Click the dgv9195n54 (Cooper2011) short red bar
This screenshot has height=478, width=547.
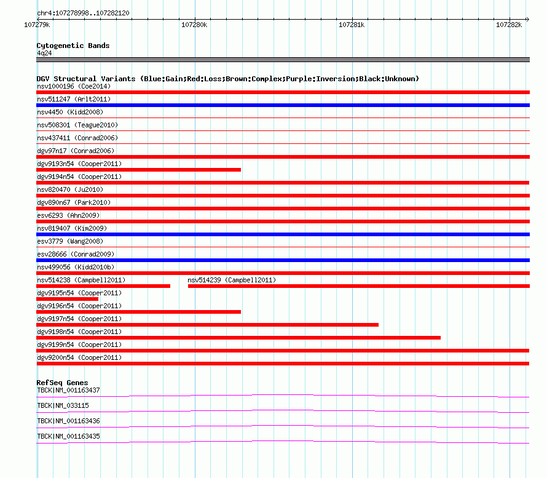pyautogui.click(x=68, y=299)
